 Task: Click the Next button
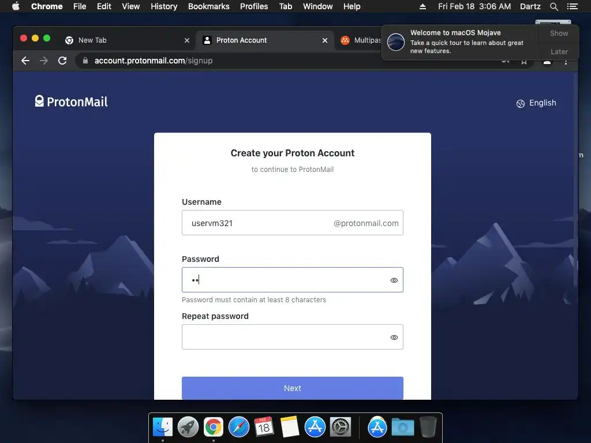pyautogui.click(x=293, y=388)
